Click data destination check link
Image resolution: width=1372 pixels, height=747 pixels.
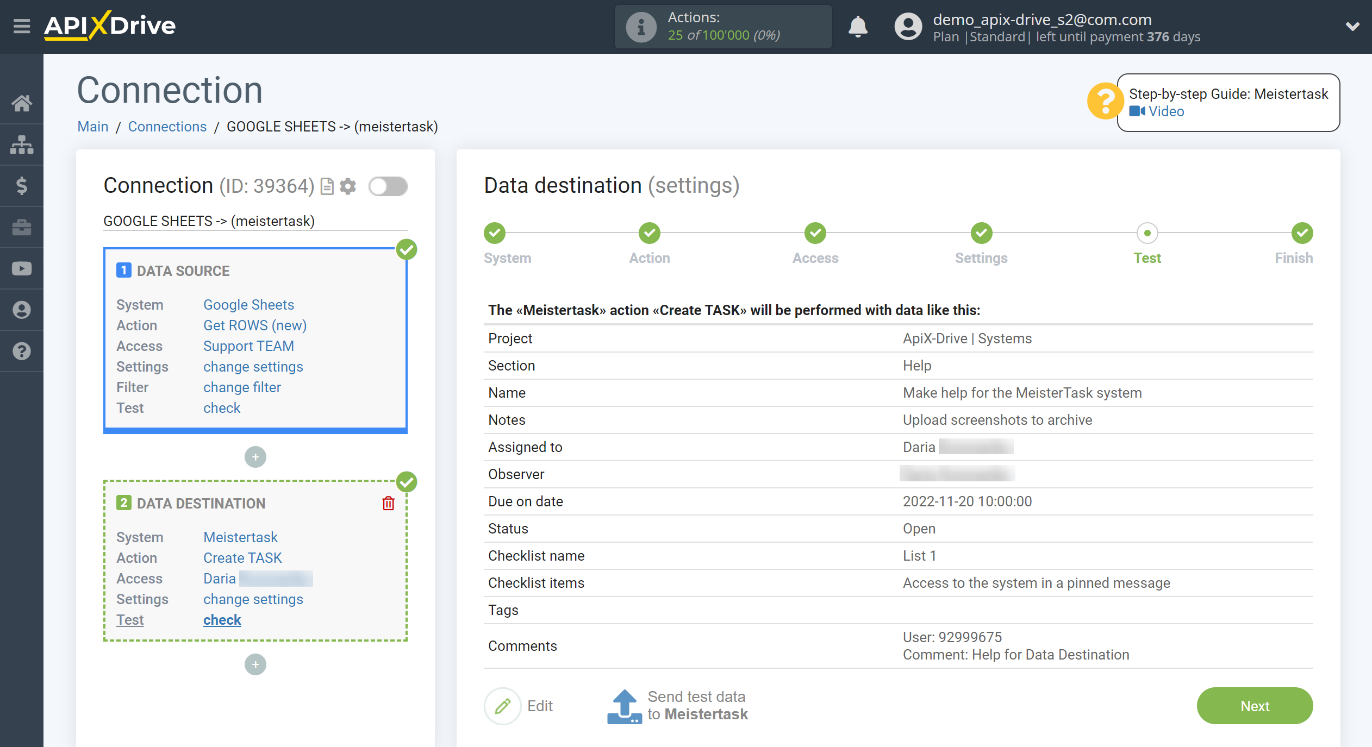point(222,620)
